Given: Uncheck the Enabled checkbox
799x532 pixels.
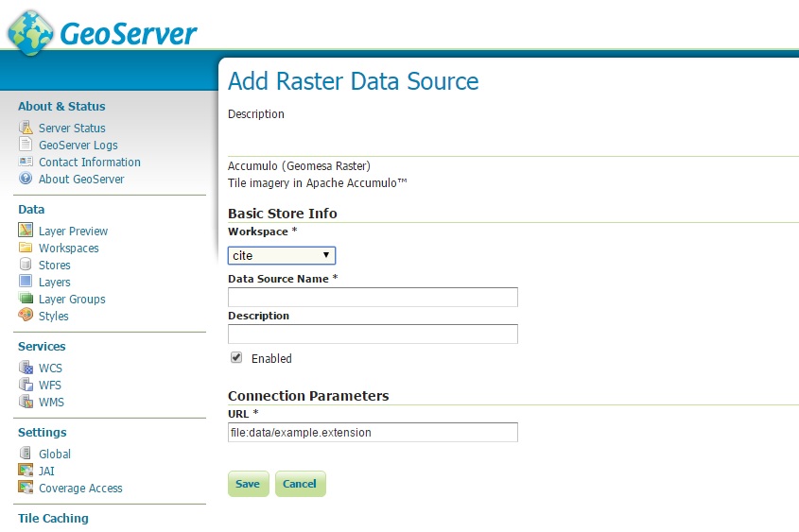Looking at the screenshot, I should [236, 357].
